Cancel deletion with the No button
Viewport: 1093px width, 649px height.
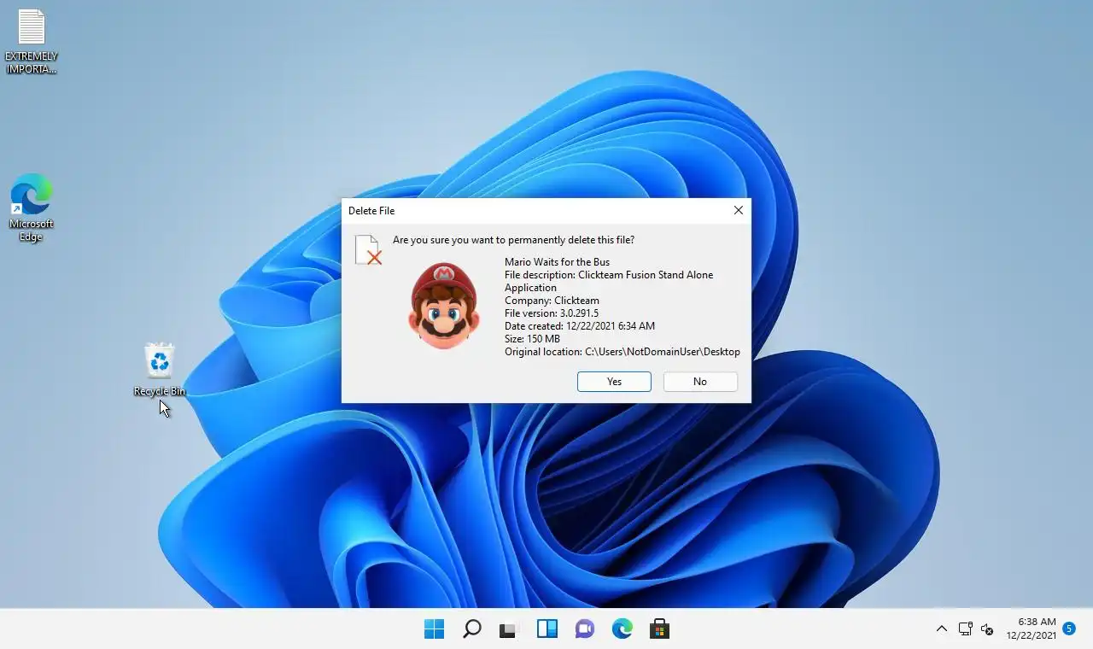700,382
